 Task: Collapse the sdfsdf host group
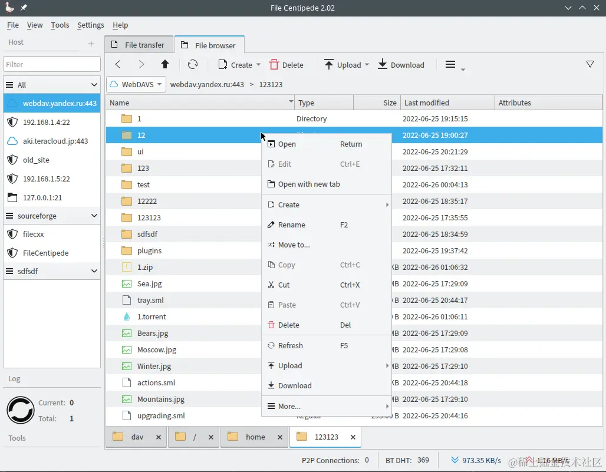94,270
